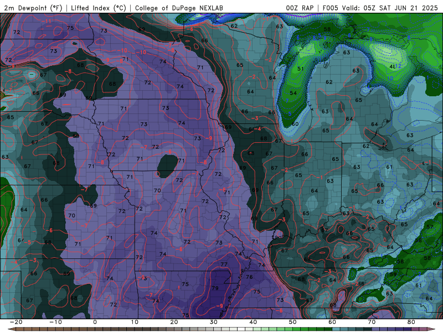The width and height of the screenshot is (443, 332).
Task: Click the 'F005' forecast hour label
Action: [330, 8]
